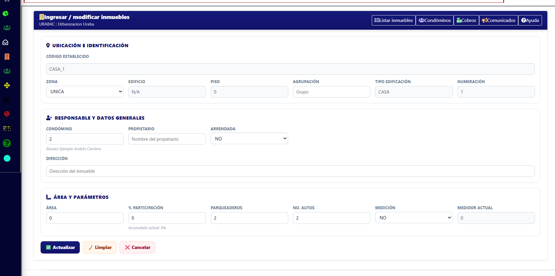Open the white envelope sidebar icon
The width and height of the screenshot is (555, 276).
(x=6, y=42)
